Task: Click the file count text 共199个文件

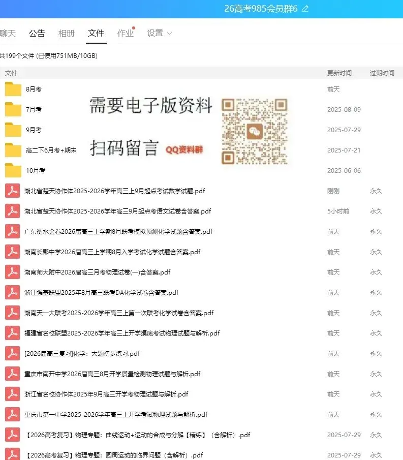Action: click(17, 56)
